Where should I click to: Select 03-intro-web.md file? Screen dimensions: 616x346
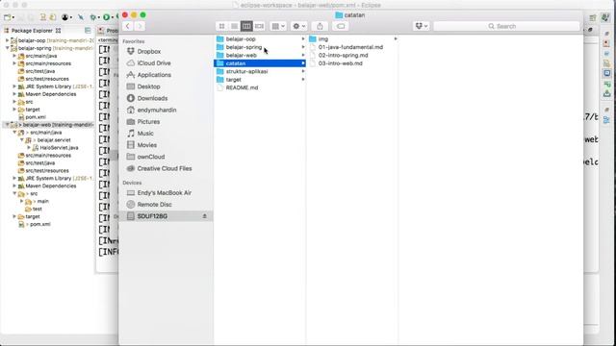[x=352, y=63]
